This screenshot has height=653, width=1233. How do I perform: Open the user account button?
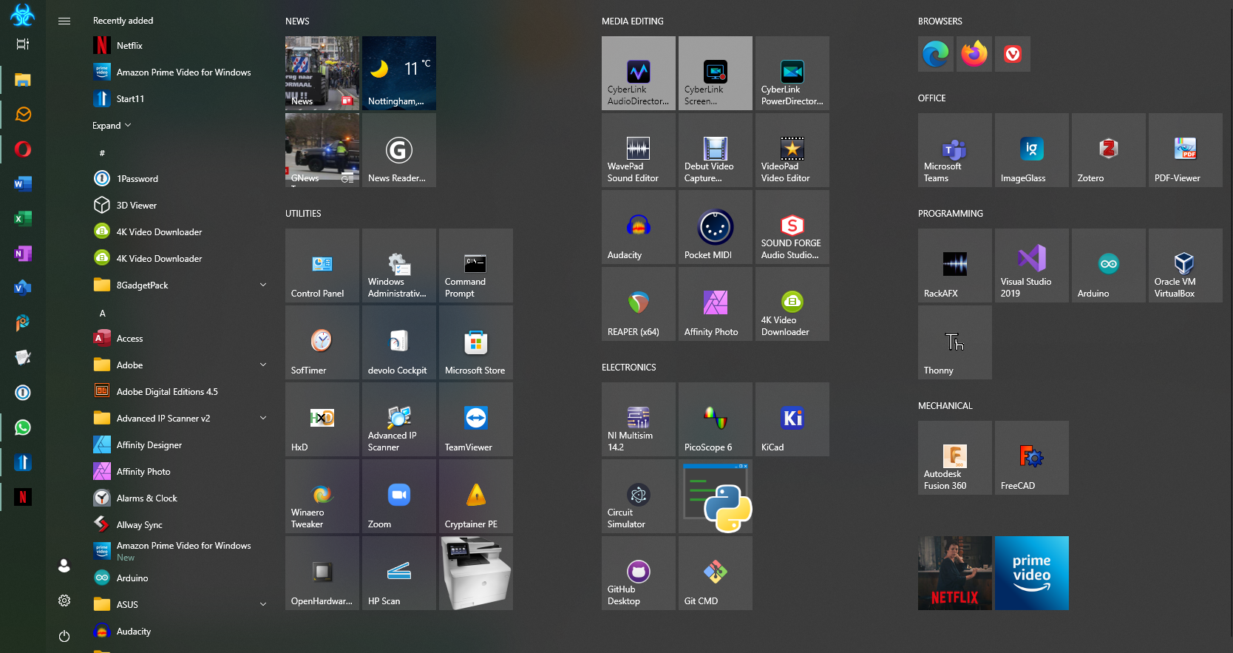click(64, 566)
